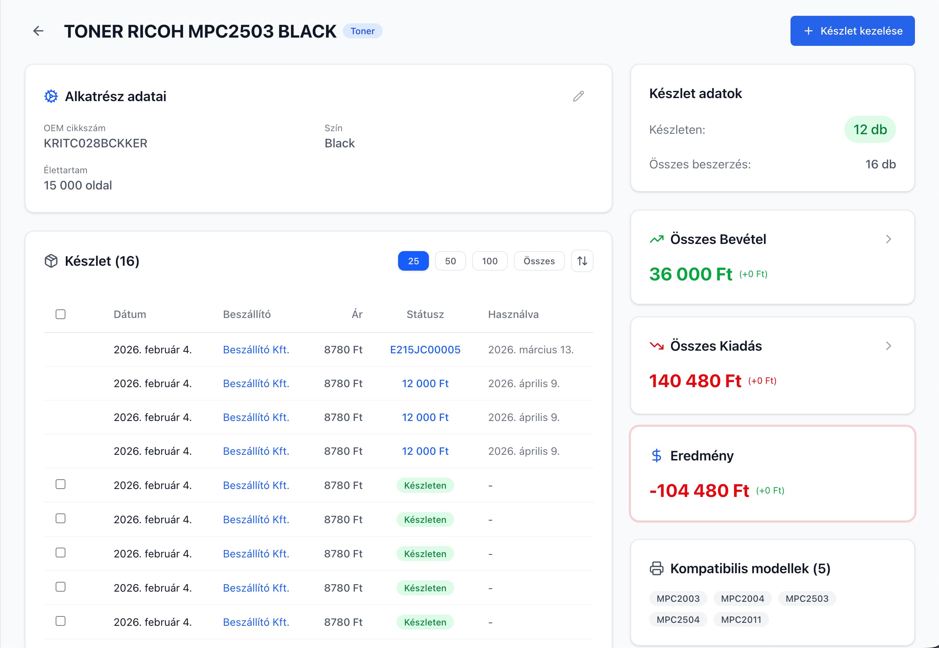Check the first Készleten row's checkbox
The width and height of the screenshot is (939, 648).
[61, 484]
